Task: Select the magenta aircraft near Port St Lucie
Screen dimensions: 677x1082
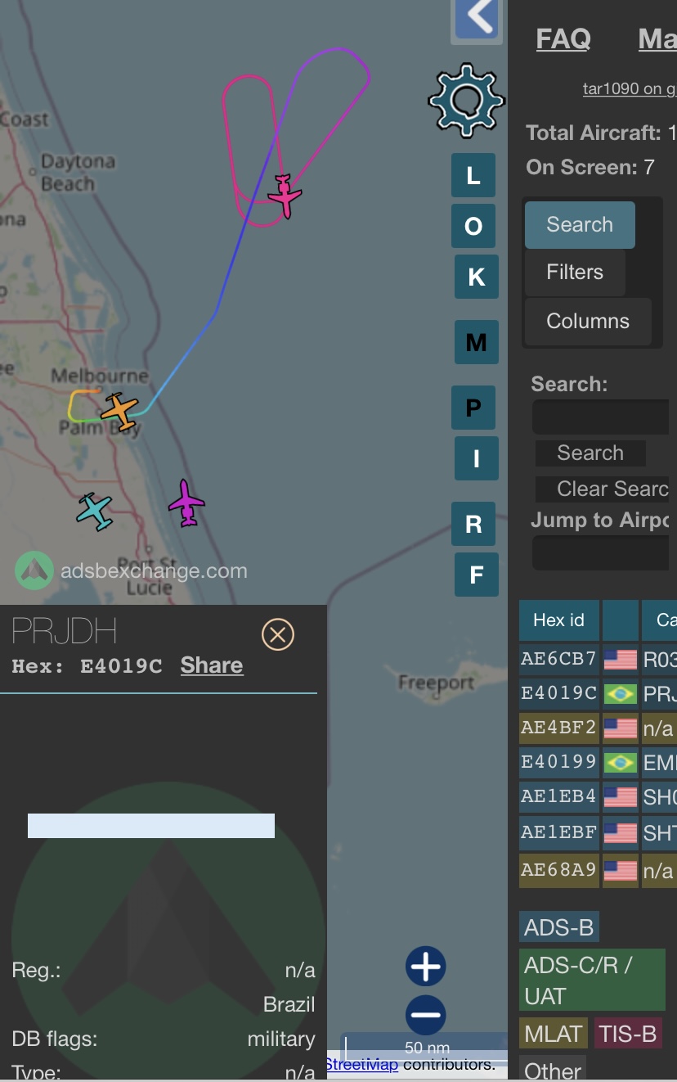Action: pos(187,503)
